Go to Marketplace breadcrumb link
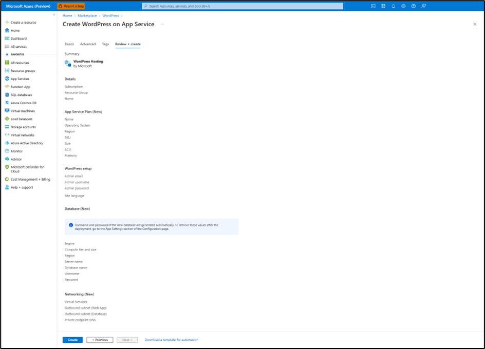485x349 pixels. click(87, 16)
